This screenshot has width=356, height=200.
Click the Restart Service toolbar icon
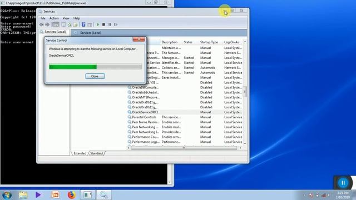pyautogui.click(x=116, y=24)
